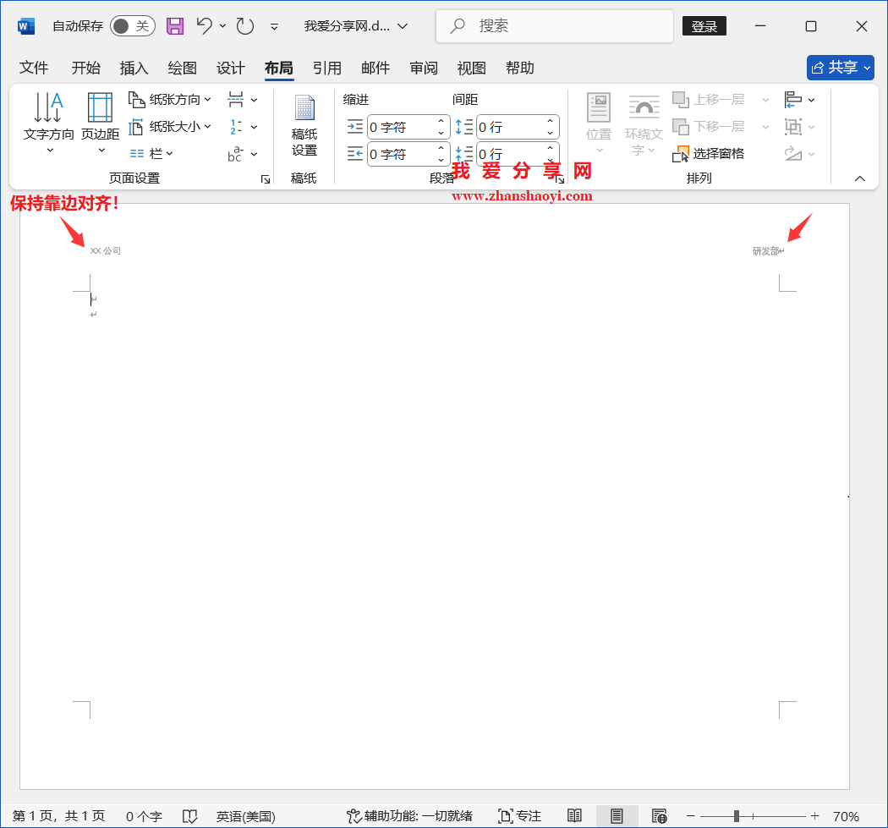
Task: Click language status 英语(美国)
Action: [245, 816]
